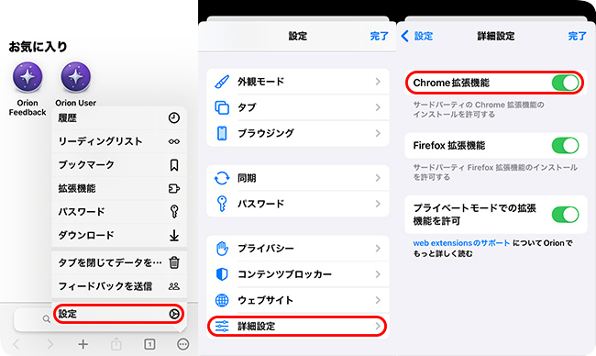Screen dimensions: 596x356
Task: Focus the address search field
Action: (33, 319)
